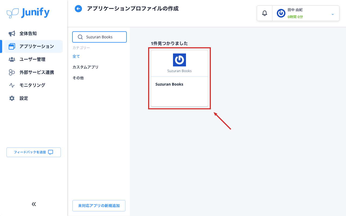Click the Junify logo
This screenshot has width=346, height=216.
pos(28,13)
